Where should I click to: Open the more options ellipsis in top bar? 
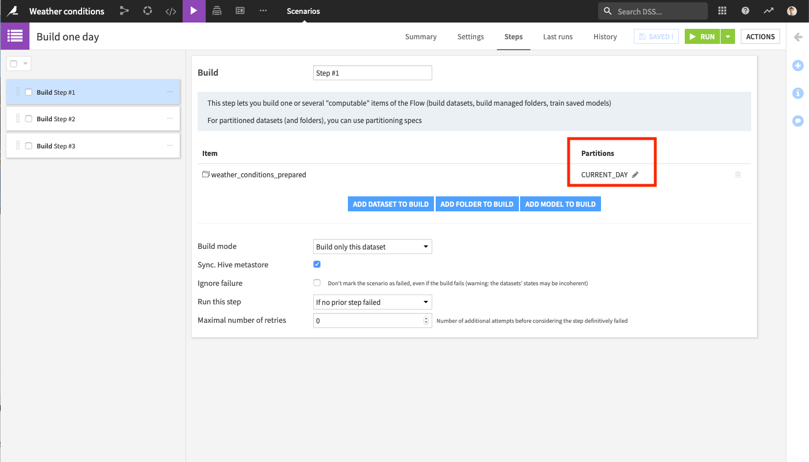(x=264, y=11)
